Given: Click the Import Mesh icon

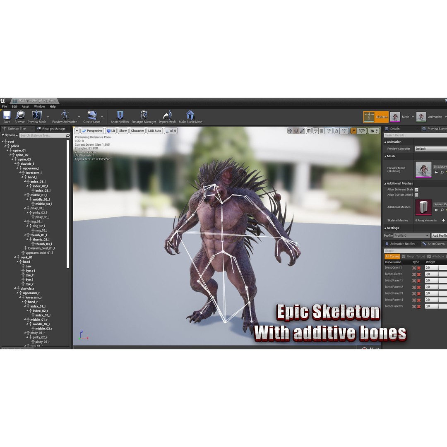Looking at the screenshot, I should [x=167, y=115].
